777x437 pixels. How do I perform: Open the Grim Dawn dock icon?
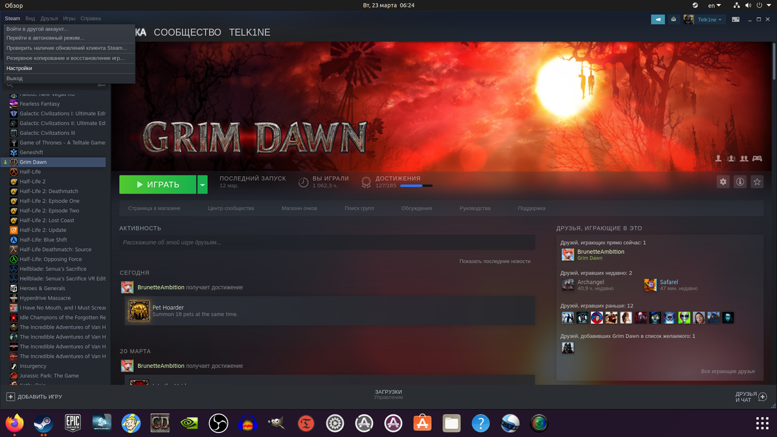click(160, 423)
